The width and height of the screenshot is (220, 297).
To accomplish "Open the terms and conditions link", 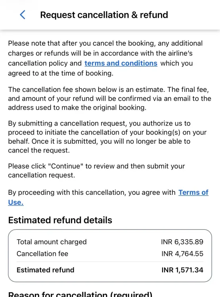I will pyautogui.click(x=121, y=63).
